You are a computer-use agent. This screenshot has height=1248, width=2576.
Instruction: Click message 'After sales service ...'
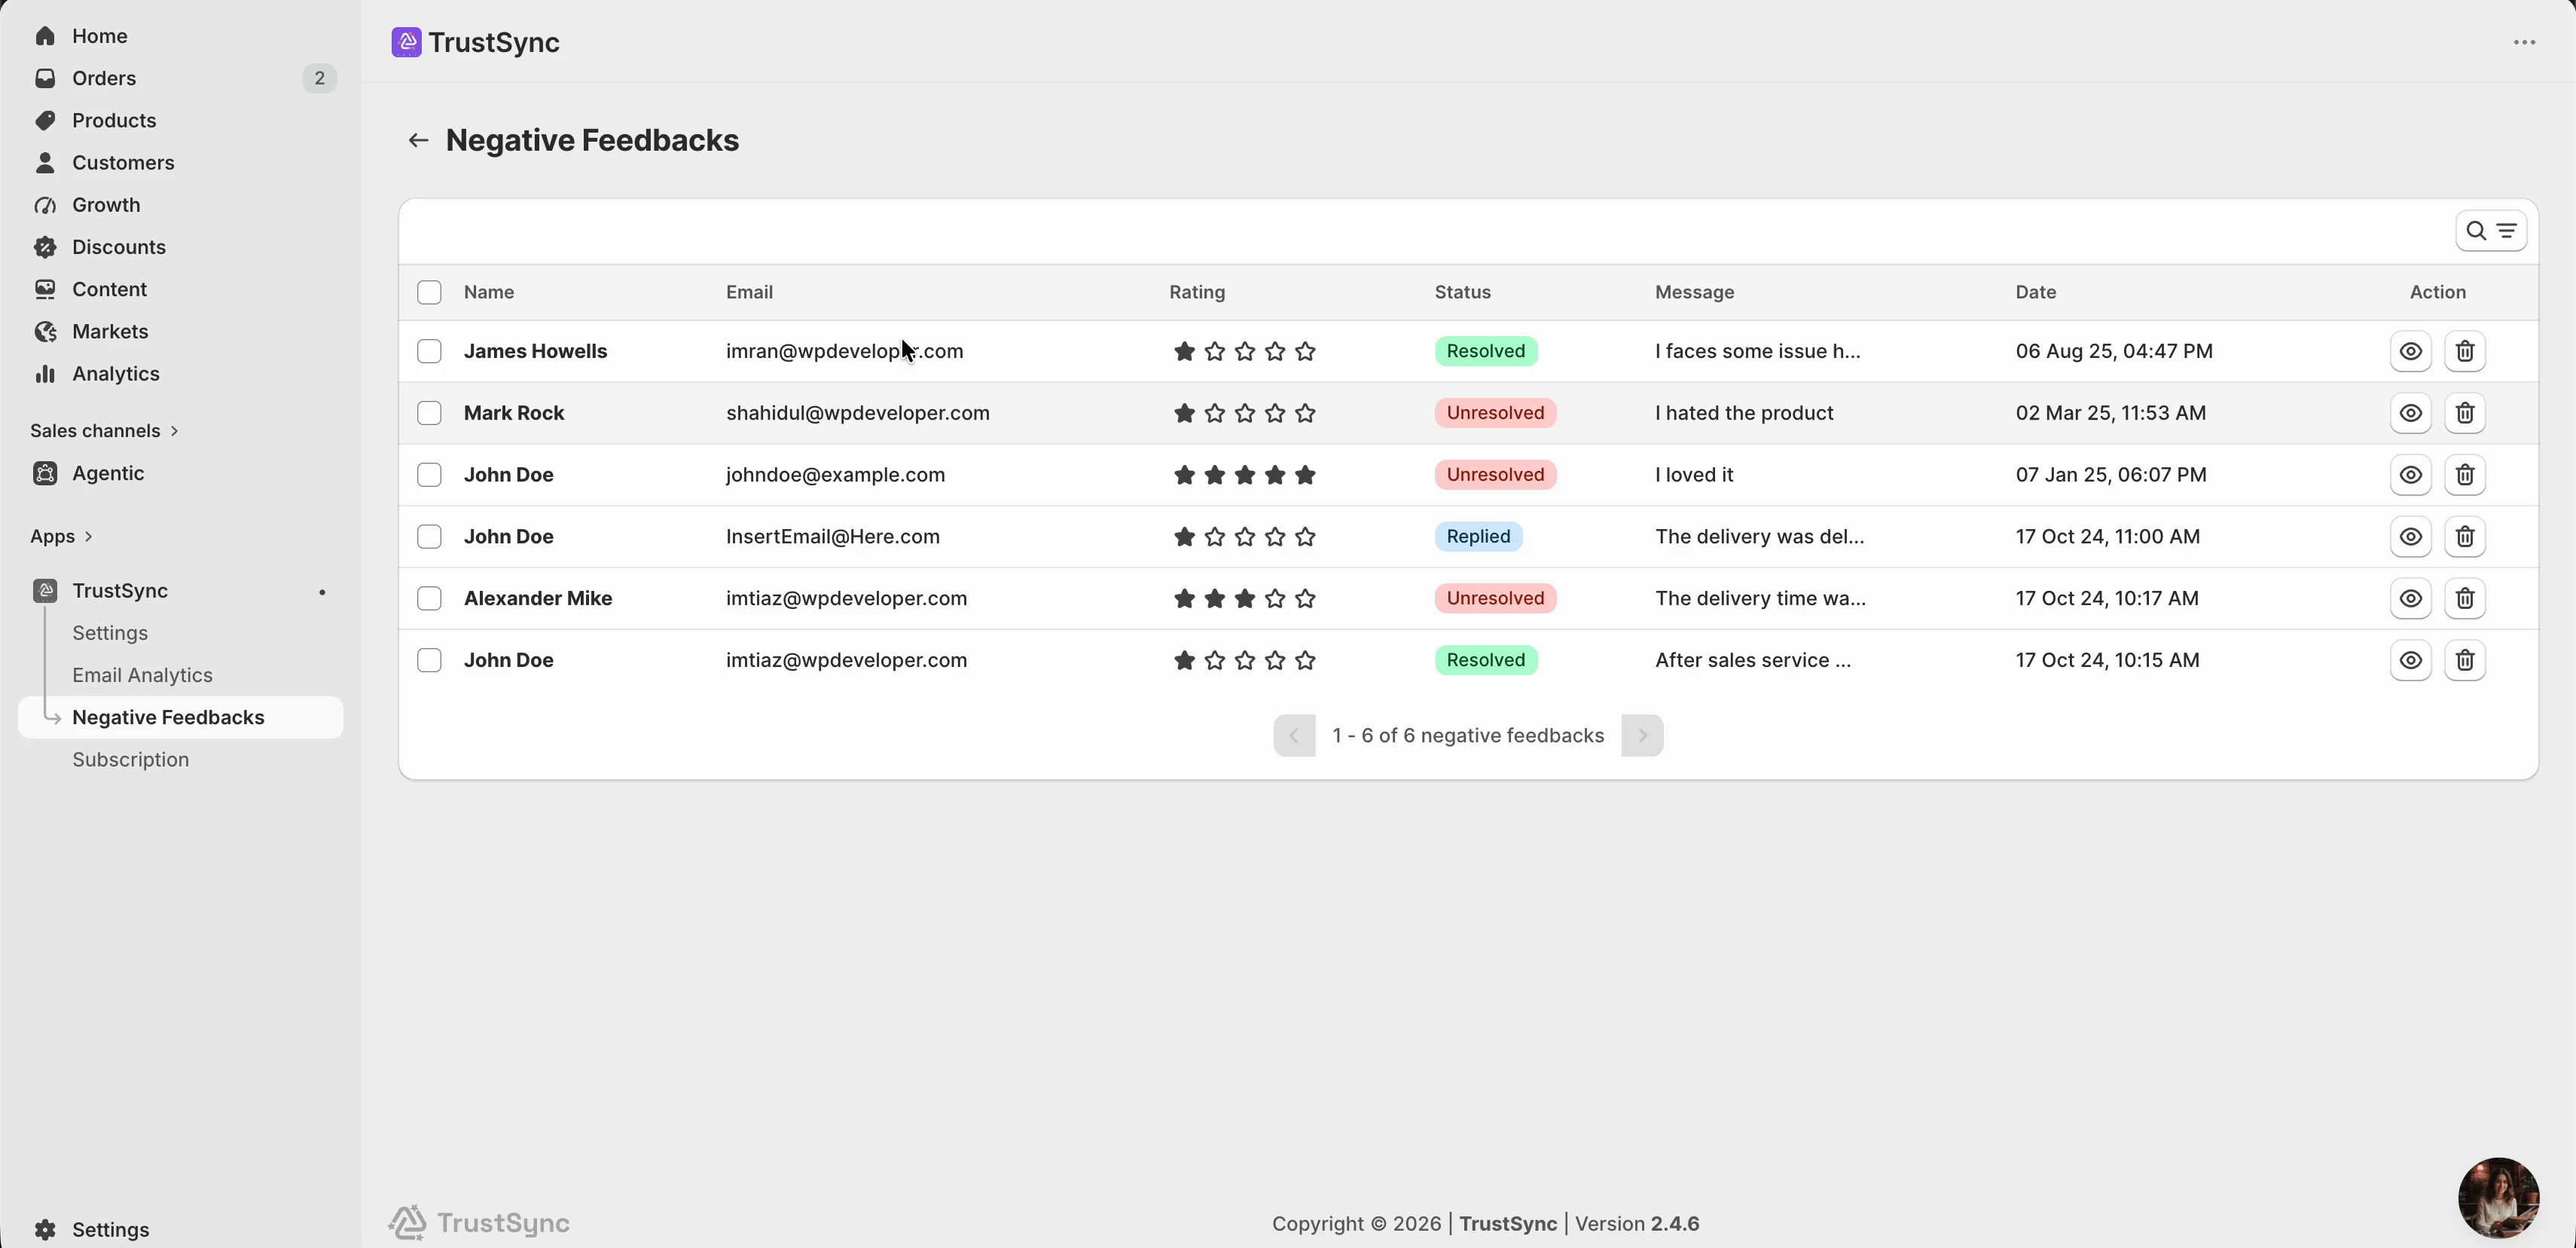coord(1752,660)
